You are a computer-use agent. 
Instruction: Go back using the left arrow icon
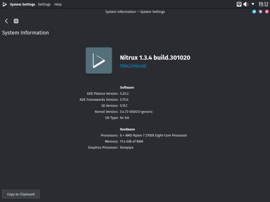(x=6, y=21)
